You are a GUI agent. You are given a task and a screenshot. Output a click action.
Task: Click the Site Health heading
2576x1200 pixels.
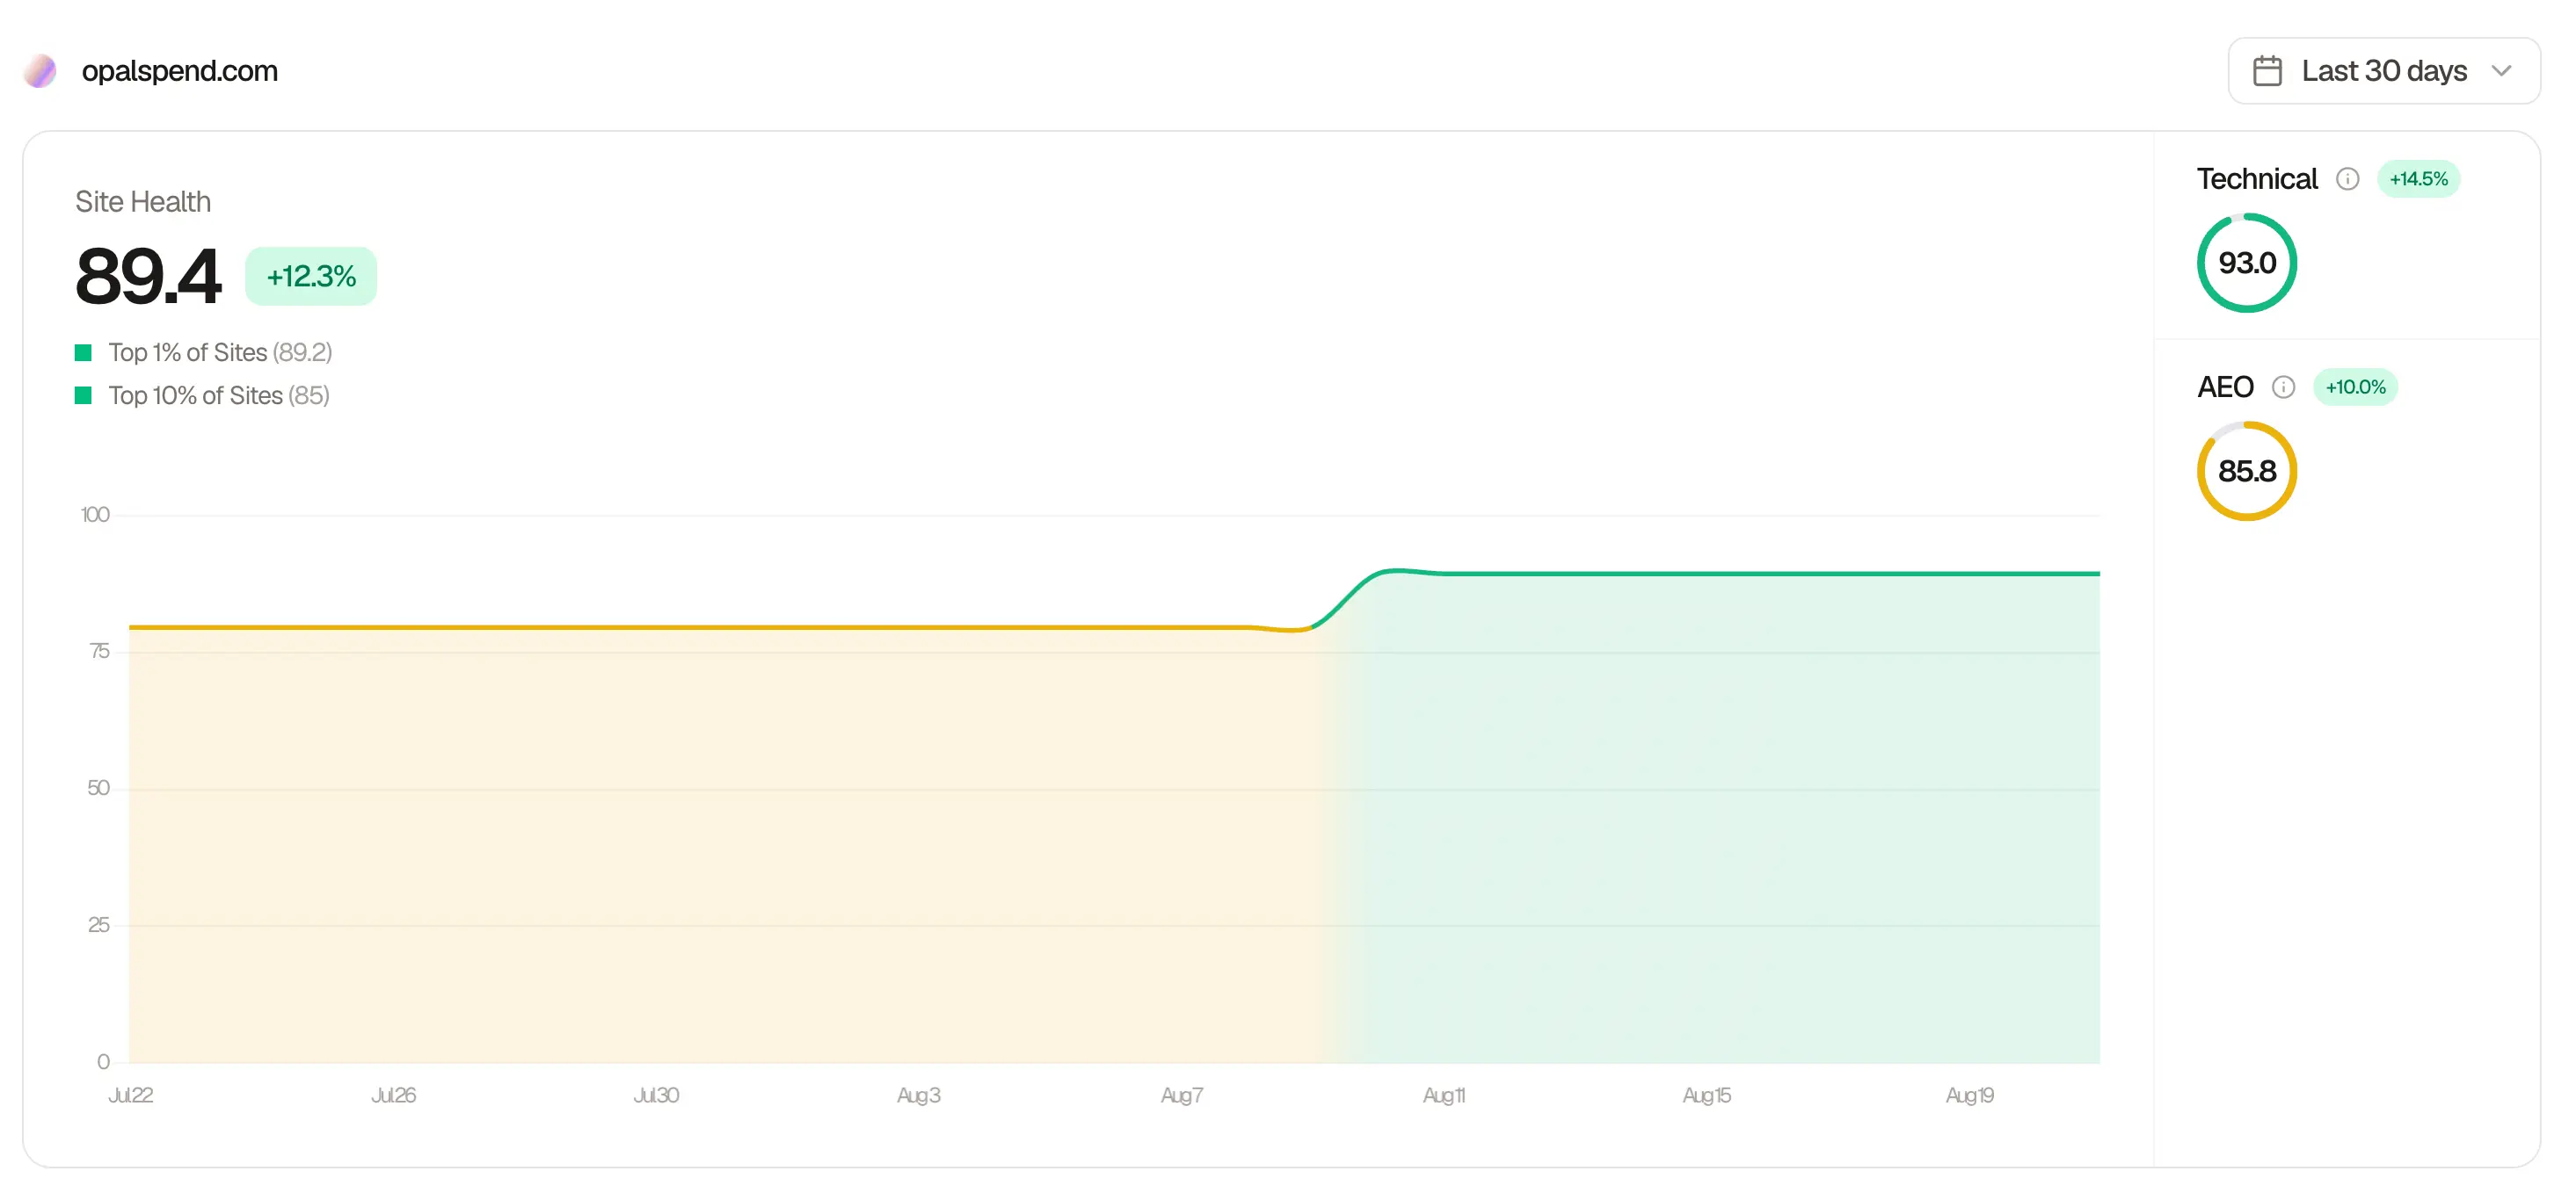point(143,202)
